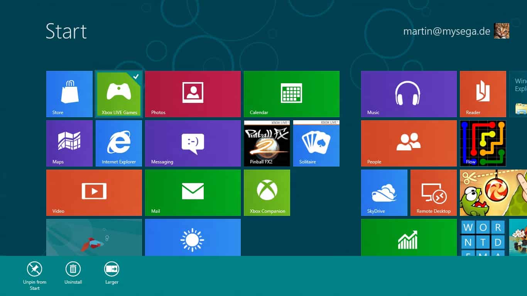The width and height of the screenshot is (527, 296).
Task: Launch the Flow game tile
Action: tap(483, 143)
